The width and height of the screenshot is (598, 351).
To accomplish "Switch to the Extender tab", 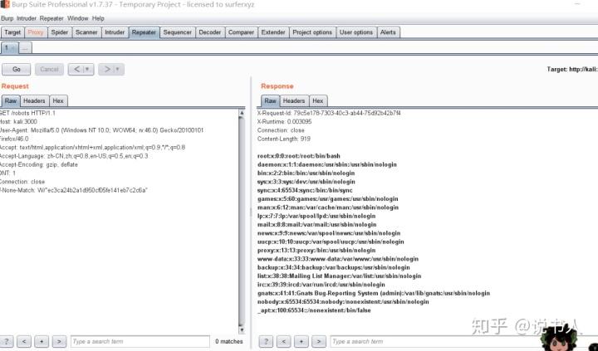I will coord(273,32).
